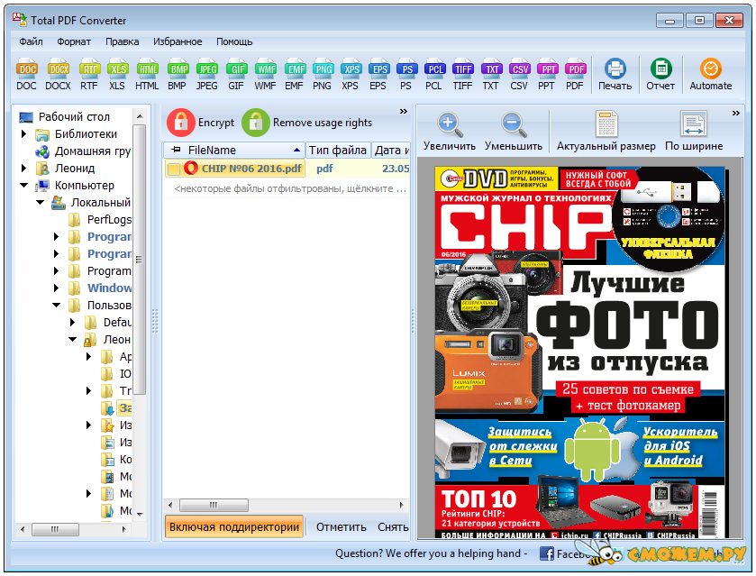Convert to JPEG format
The width and height of the screenshot is (756, 576).
coord(207,75)
